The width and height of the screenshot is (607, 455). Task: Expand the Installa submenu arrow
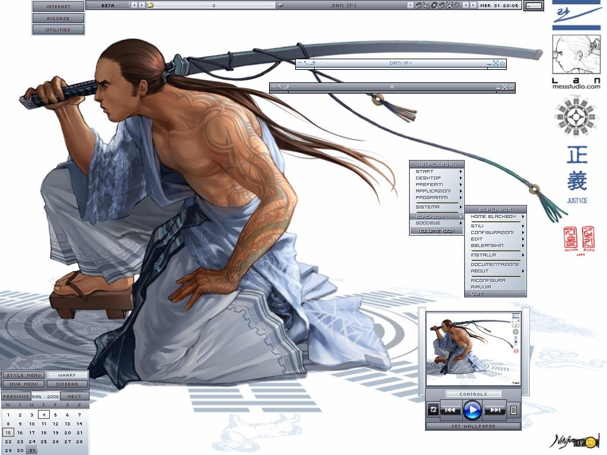point(523,255)
